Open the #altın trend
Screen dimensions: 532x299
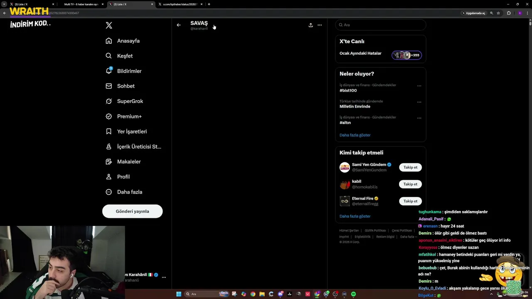345,123
